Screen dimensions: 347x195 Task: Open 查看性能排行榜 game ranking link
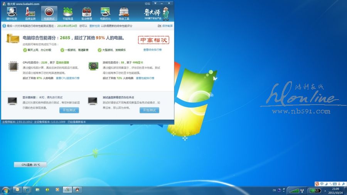[x=145, y=78]
